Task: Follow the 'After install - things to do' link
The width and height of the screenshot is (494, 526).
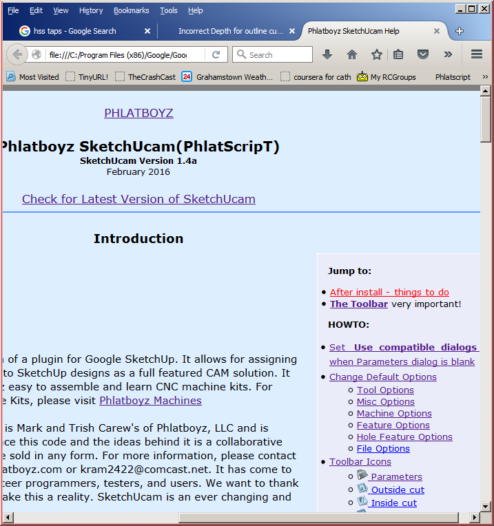Action: 389,292
